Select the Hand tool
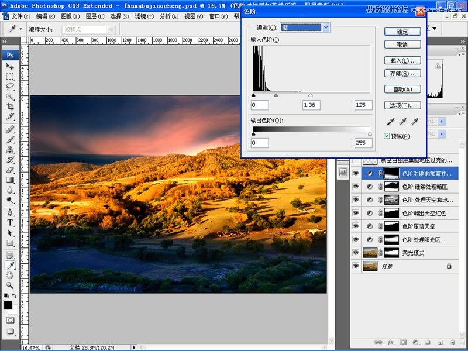The height and width of the screenshot is (351, 468). [x=11, y=275]
